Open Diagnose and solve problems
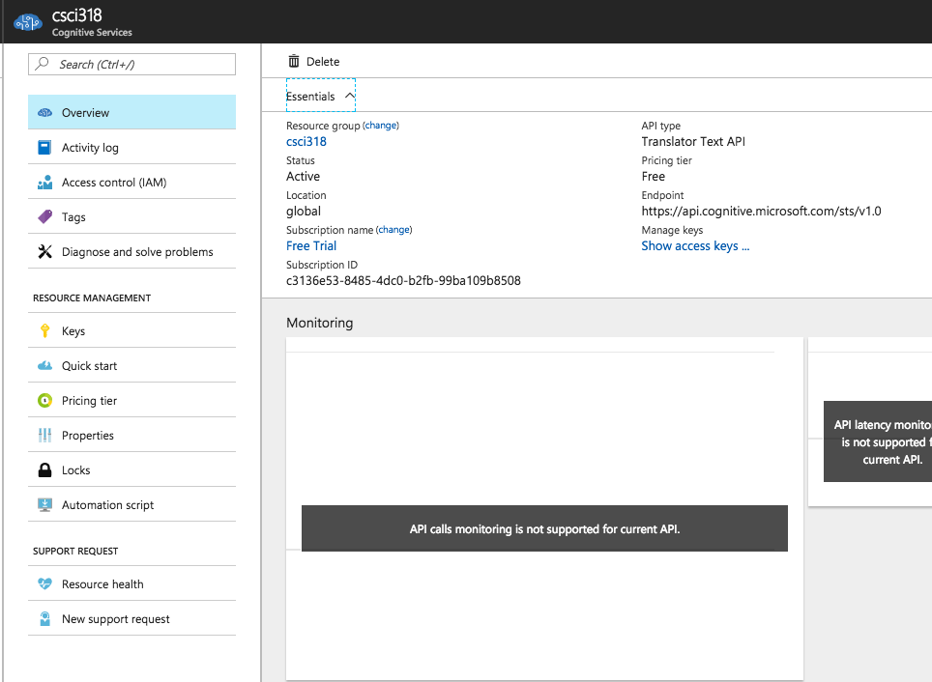Image resolution: width=932 pixels, height=682 pixels. coord(131,252)
